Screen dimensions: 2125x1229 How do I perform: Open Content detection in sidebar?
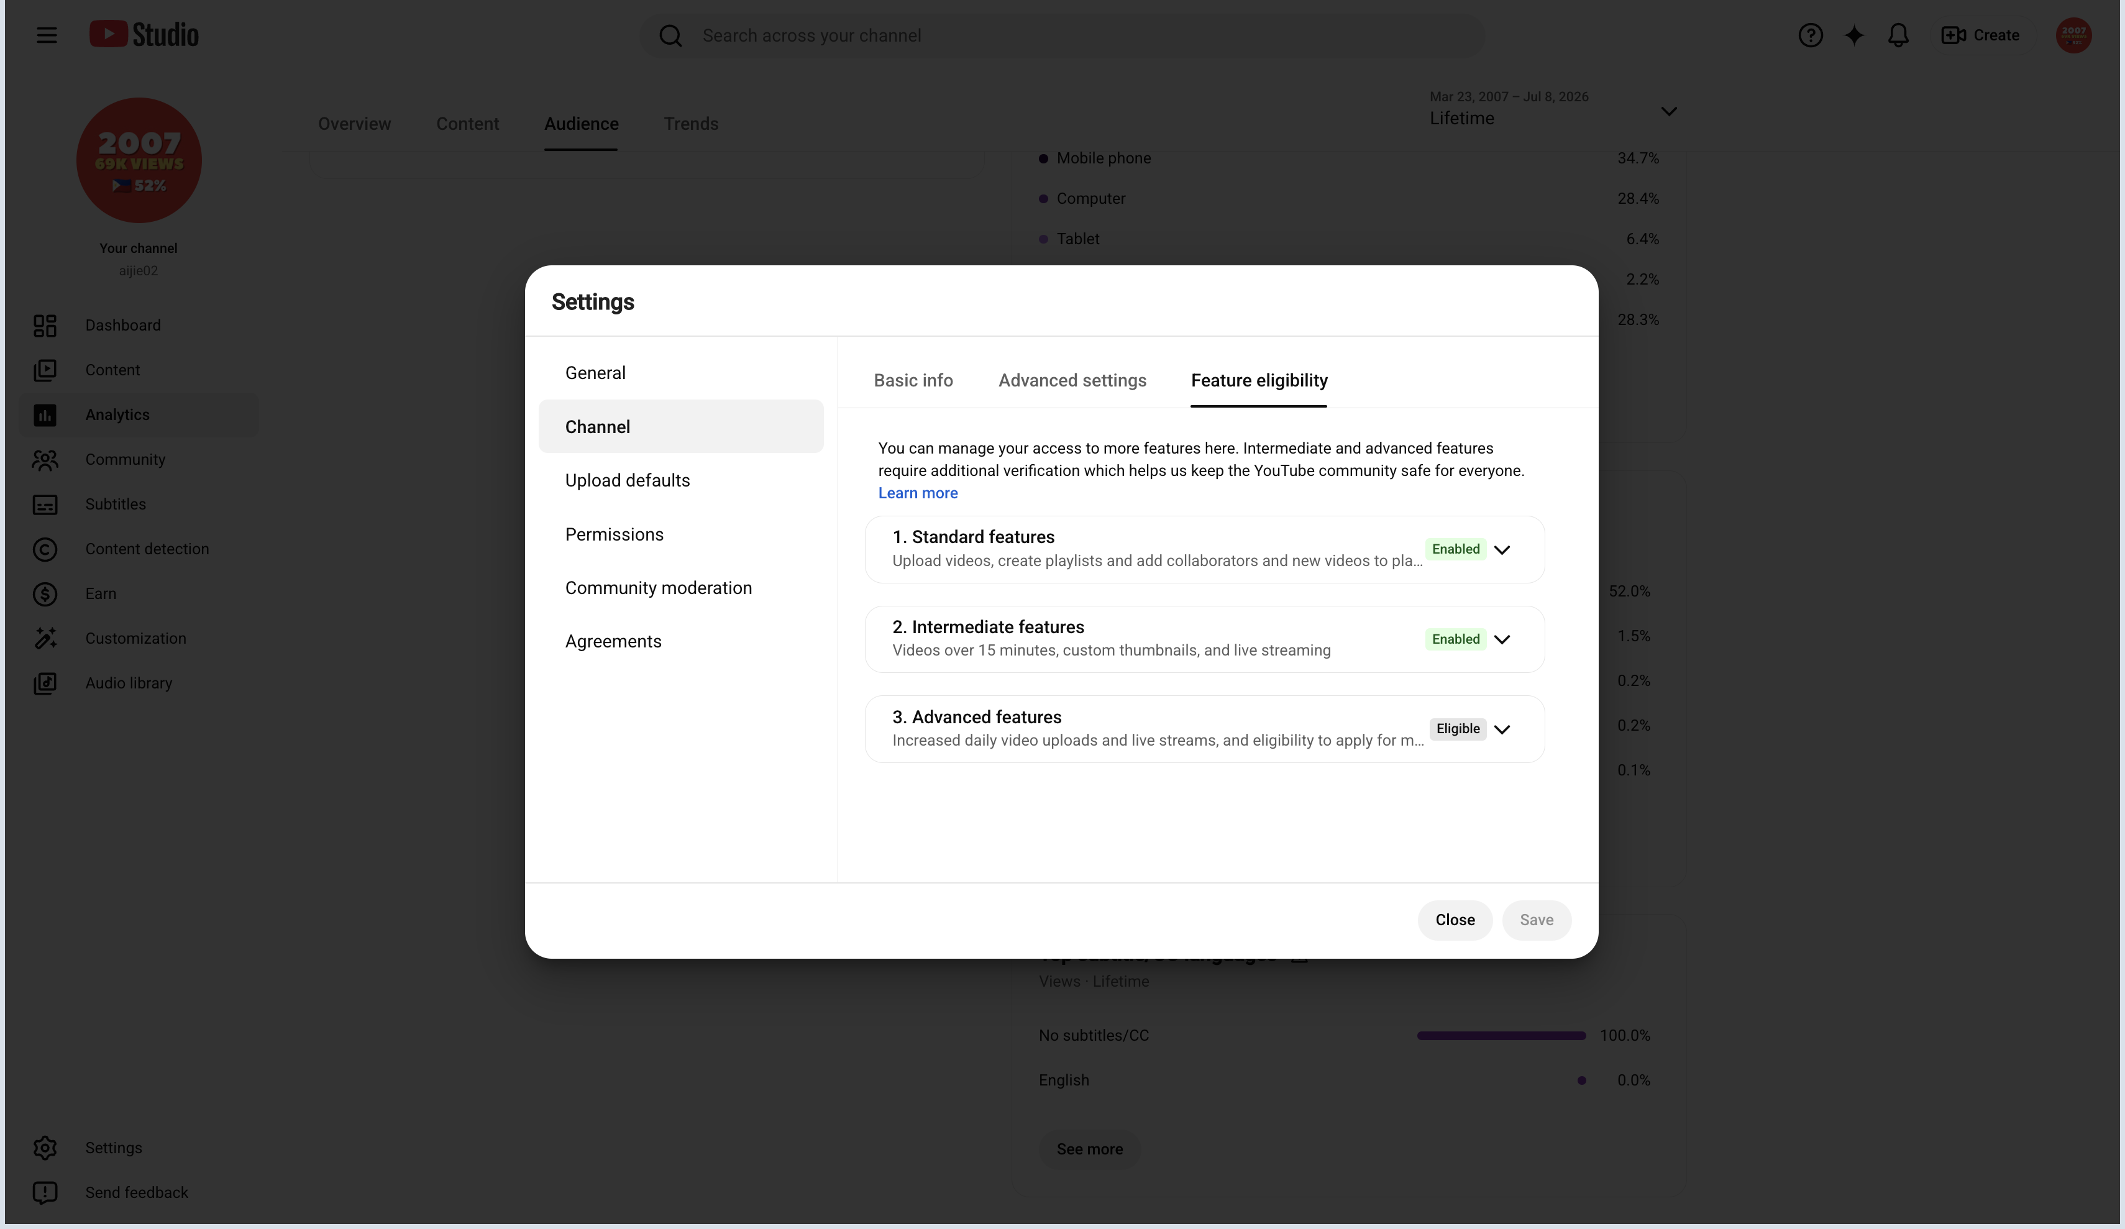pyautogui.click(x=139, y=548)
